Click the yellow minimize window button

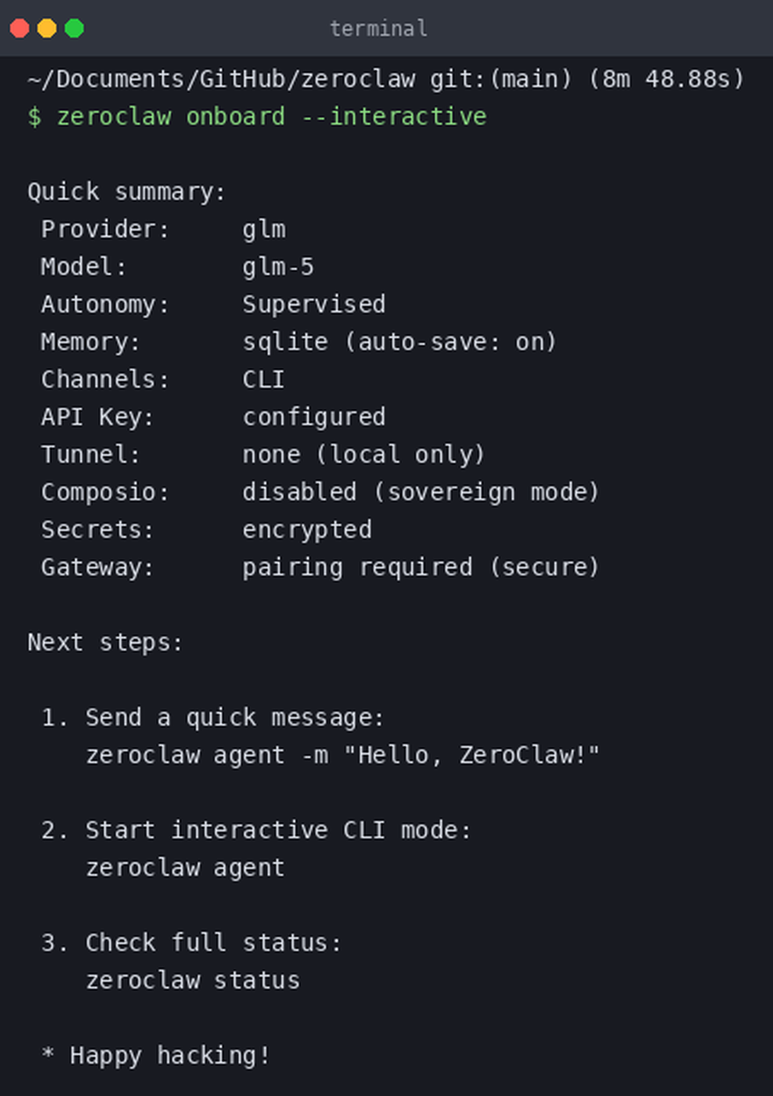(x=47, y=28)
